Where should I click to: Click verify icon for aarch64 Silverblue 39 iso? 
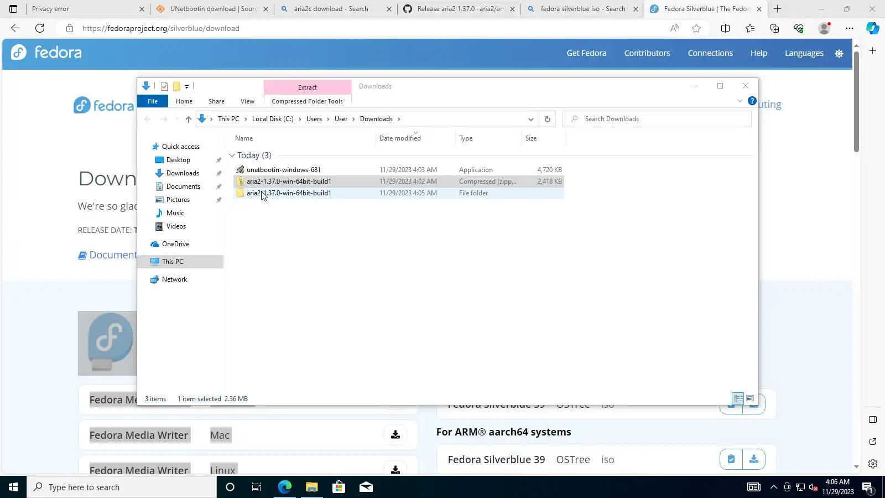pyautogui.click(x=731, y=459)
